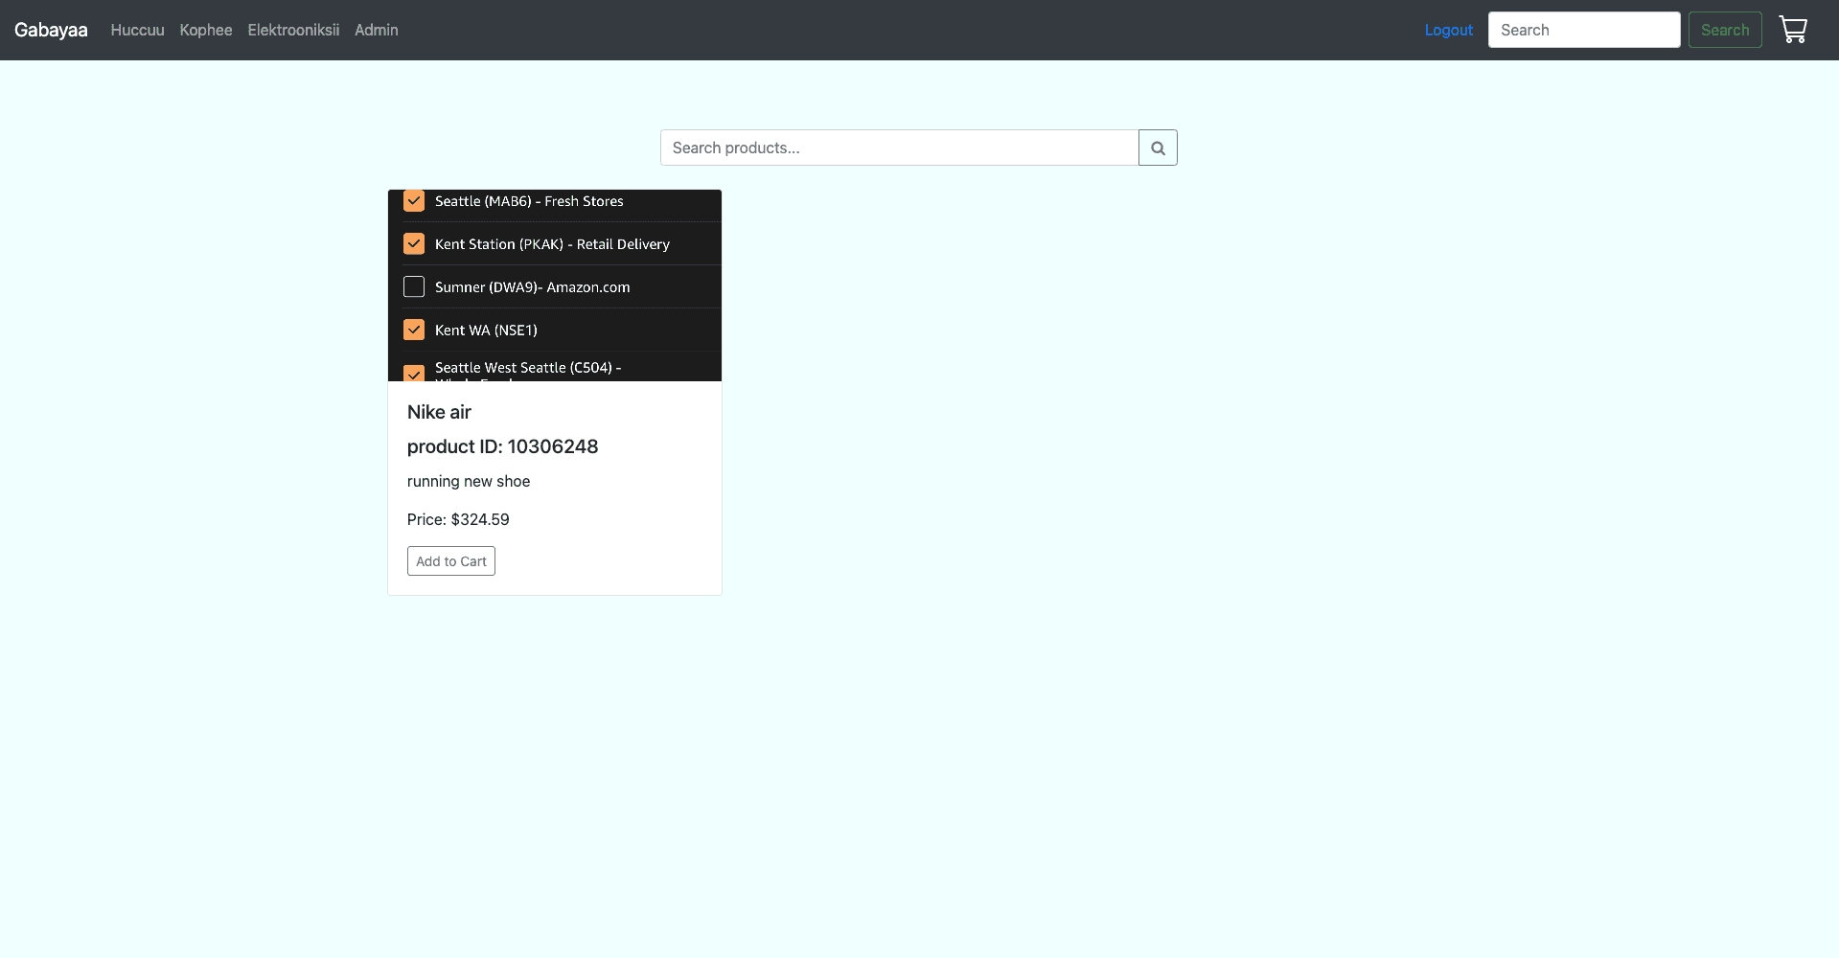Click the Search products input box

pos(899,148)
